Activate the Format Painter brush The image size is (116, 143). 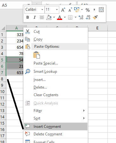click(x=95, y=17)
